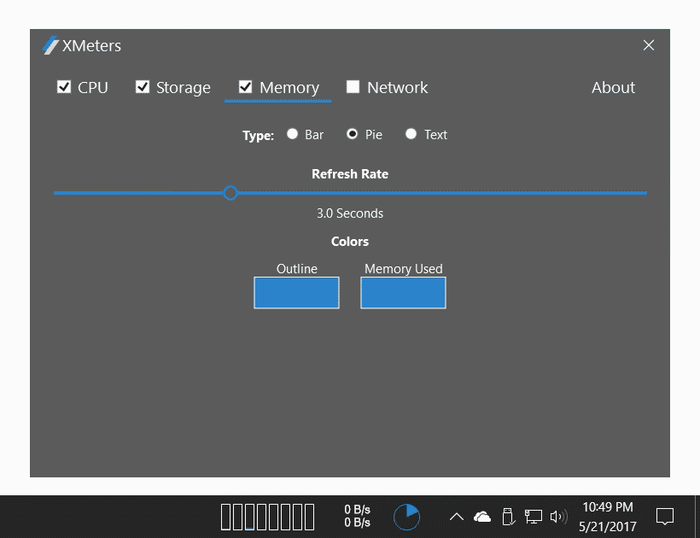Select the Bar type radio button
This screenshot has height=538, width=700.
[x=293, y=134]
